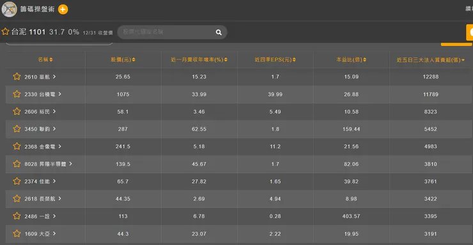Expand 3450 聯鈞 chevron arrow

54,129
